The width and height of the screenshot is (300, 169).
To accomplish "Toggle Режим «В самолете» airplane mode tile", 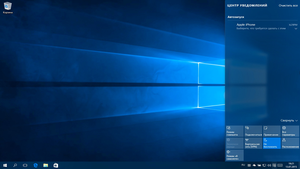I will pos(235,155).
